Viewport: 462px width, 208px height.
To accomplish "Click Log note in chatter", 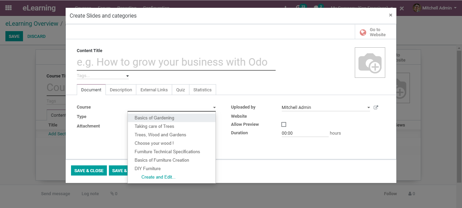I will (x=90, y=194).
